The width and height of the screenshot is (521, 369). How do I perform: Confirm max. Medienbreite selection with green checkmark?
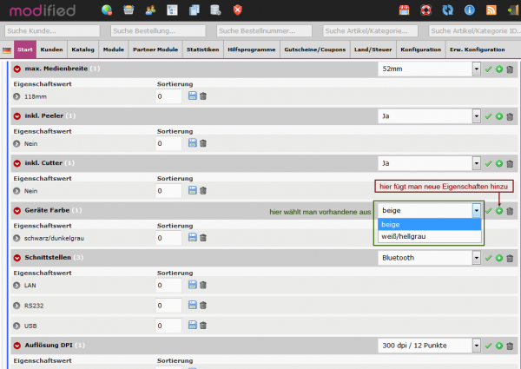click(488, 68)
